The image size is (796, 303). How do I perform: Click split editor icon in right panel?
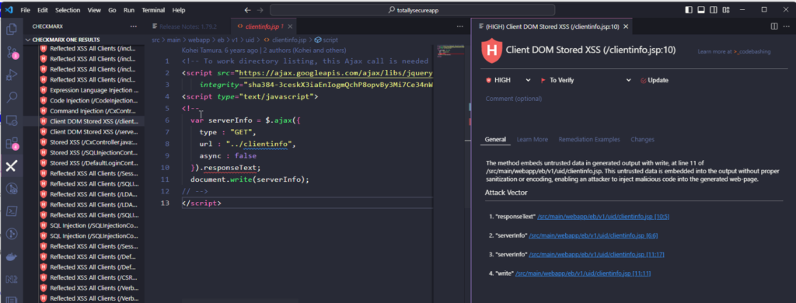773,26
